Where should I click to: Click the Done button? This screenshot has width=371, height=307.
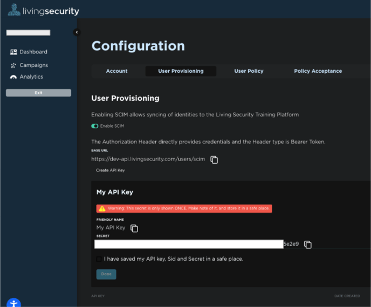click(106, 274)
